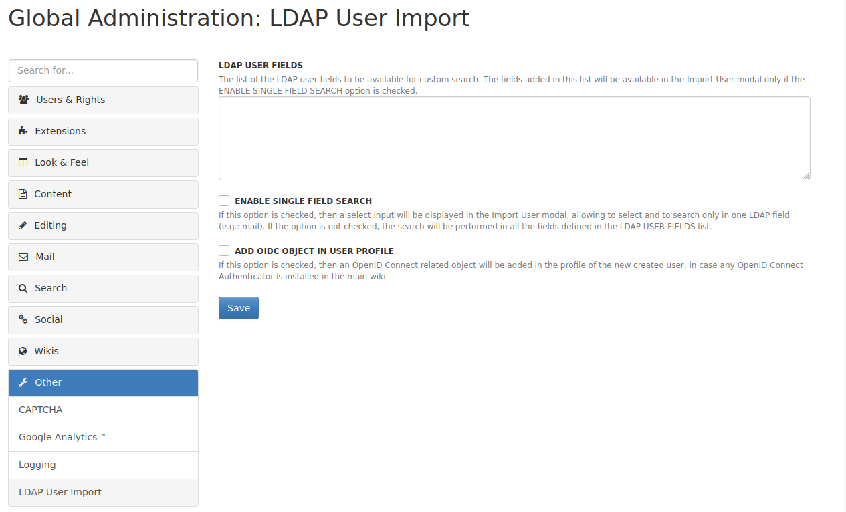Image resolution: width=846 pixels, height=512 pixels.
Task: Click the Editing pencil icon
Action: coord(23,225)
